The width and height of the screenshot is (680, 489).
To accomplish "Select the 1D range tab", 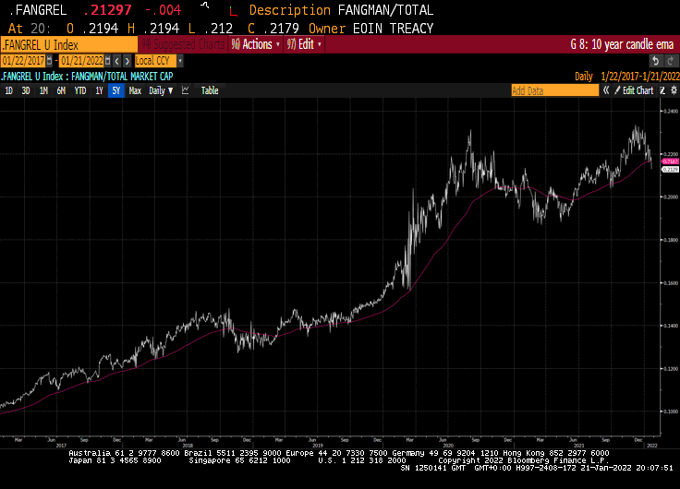I will click(8, 90).
